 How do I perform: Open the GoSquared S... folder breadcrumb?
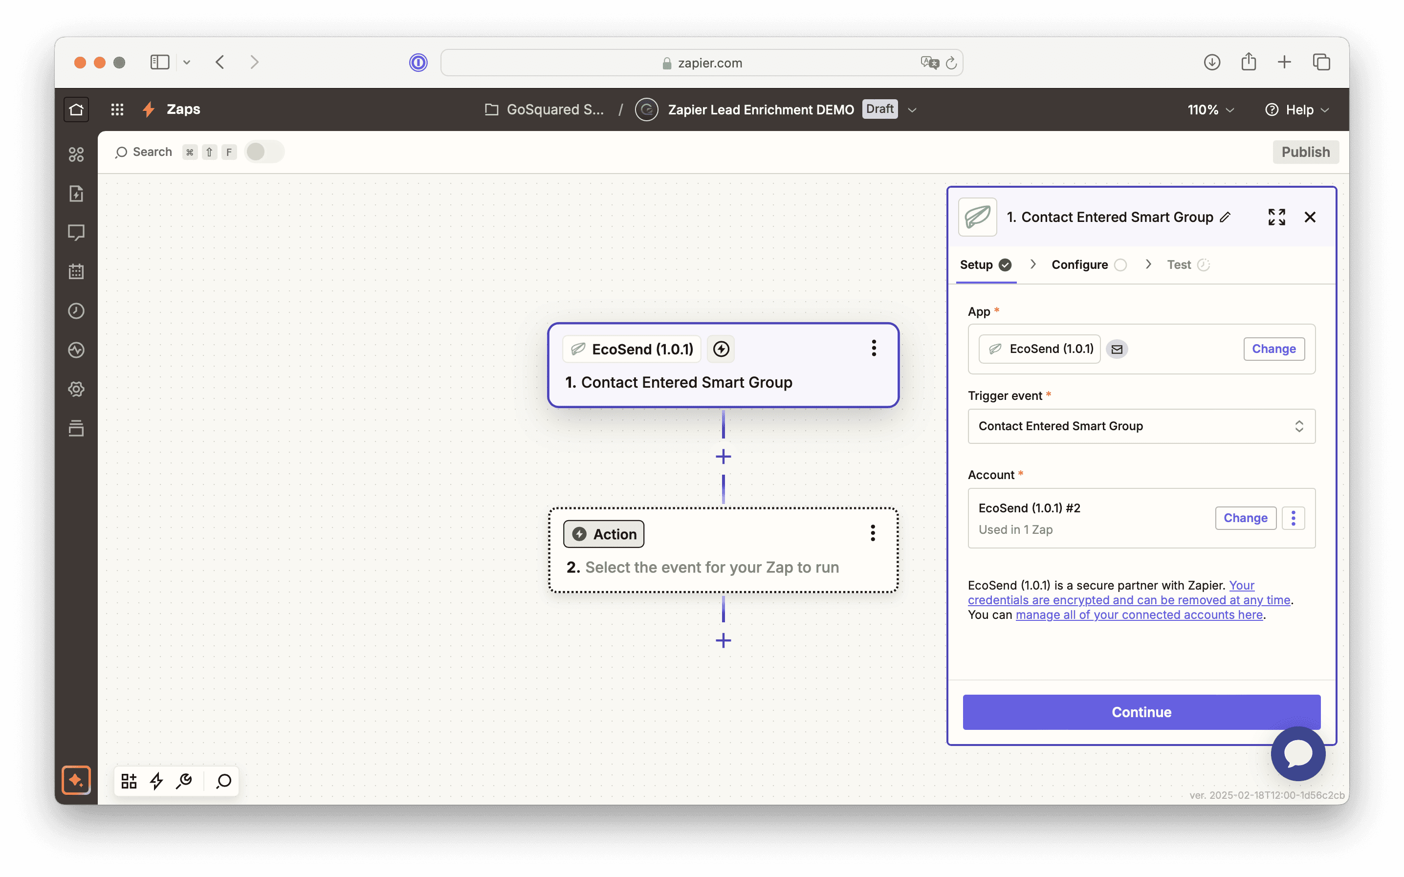coord(544,110)
